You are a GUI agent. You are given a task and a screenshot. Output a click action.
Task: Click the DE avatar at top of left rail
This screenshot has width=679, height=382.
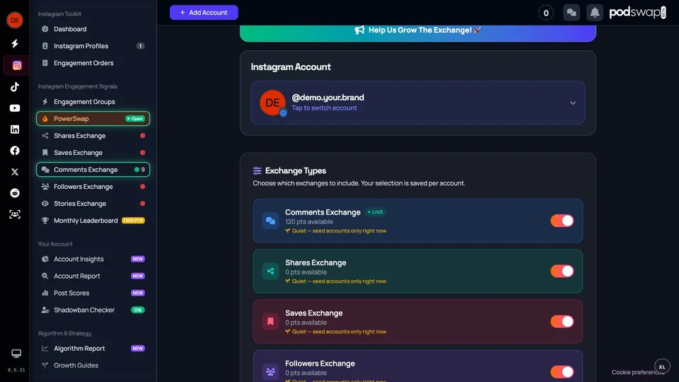click(x=15, y=20)
